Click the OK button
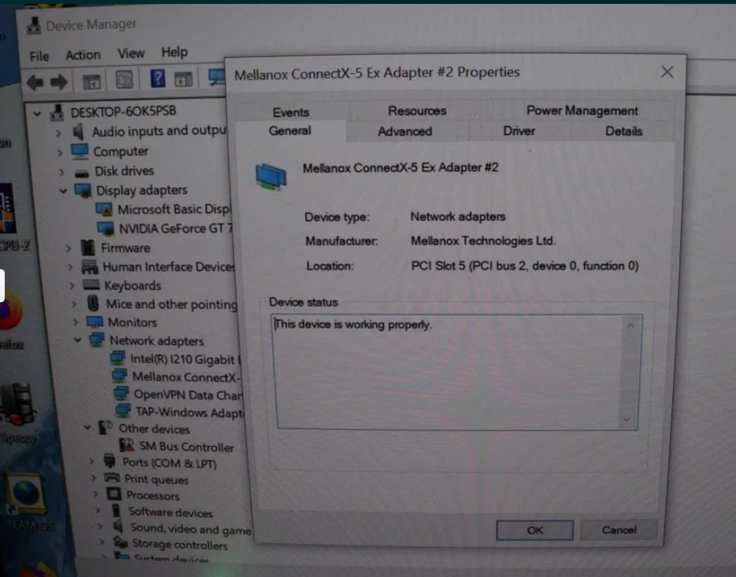 point(534,530)
